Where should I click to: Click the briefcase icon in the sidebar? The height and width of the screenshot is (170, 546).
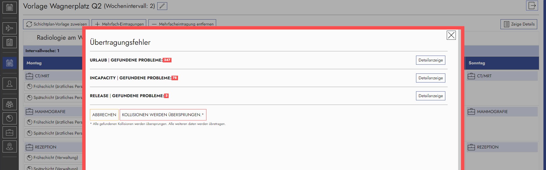tap(9, 132)
